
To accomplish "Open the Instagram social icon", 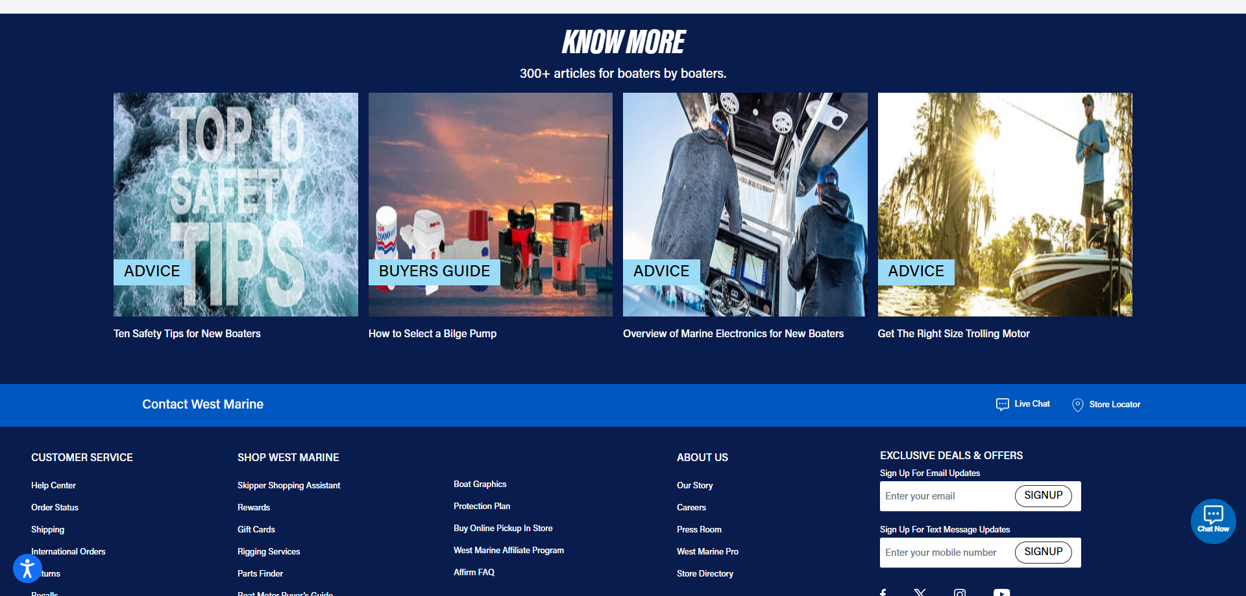I will pyautogui.click(x=960, y=593).
